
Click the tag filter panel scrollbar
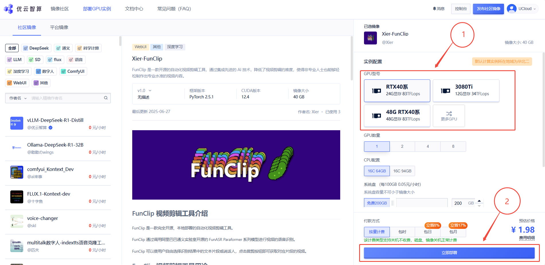[120, 41]
